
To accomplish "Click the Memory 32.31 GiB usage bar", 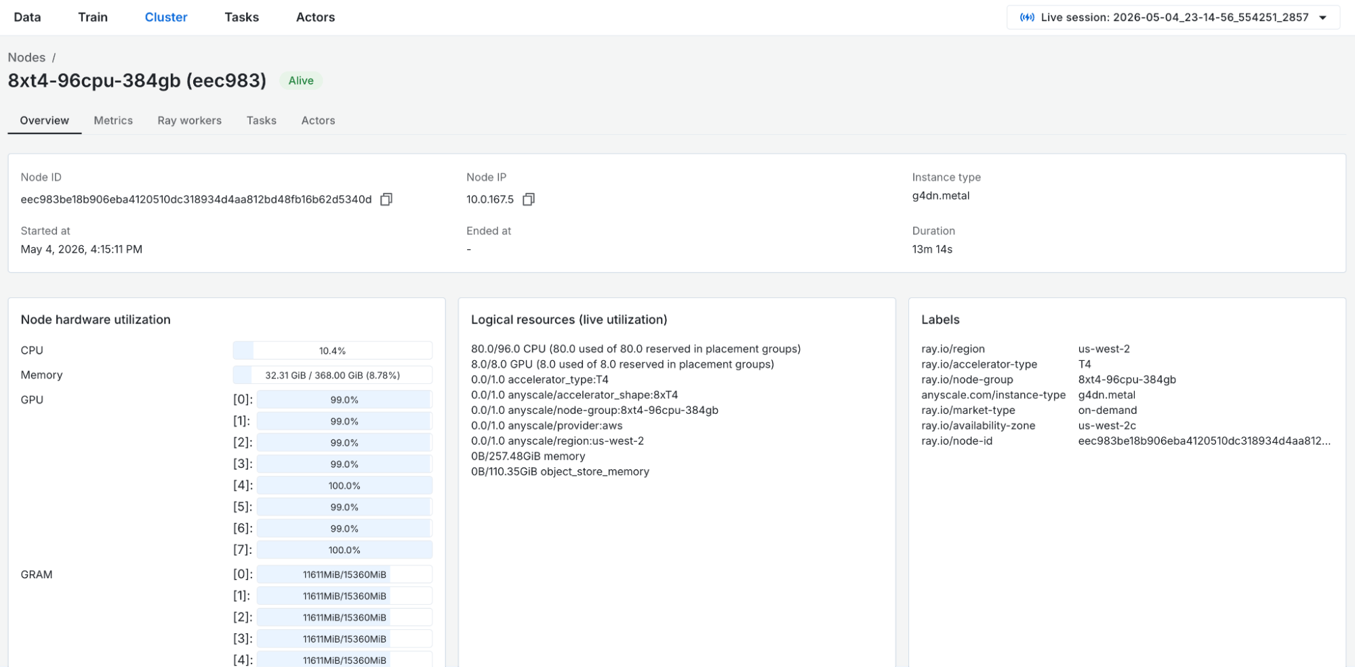I will (x=332, y=375).
